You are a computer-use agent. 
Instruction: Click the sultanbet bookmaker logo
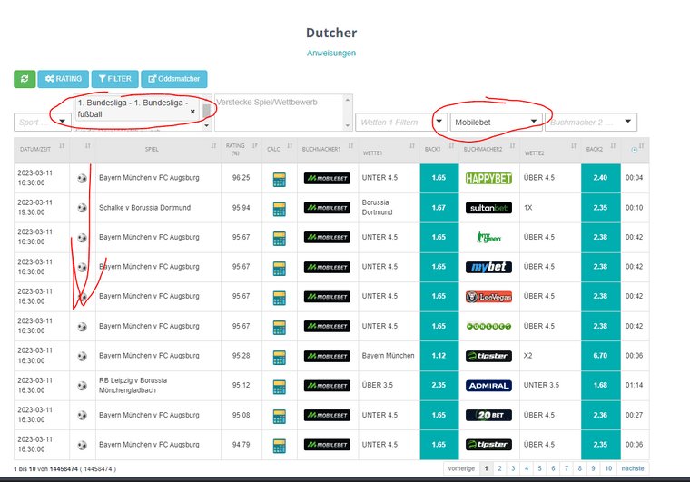pyautogui.click(x=488, y=208)
